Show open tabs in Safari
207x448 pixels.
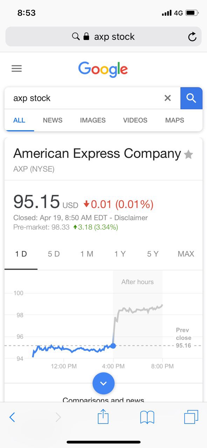click(x=191, y=417)
